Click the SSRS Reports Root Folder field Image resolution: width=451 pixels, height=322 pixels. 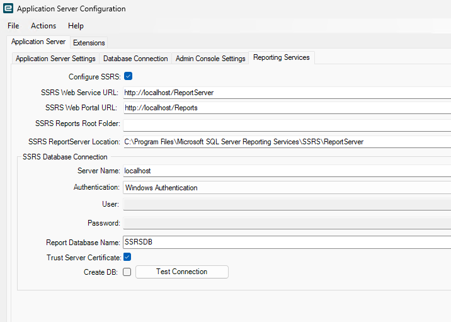coord(287,125)
